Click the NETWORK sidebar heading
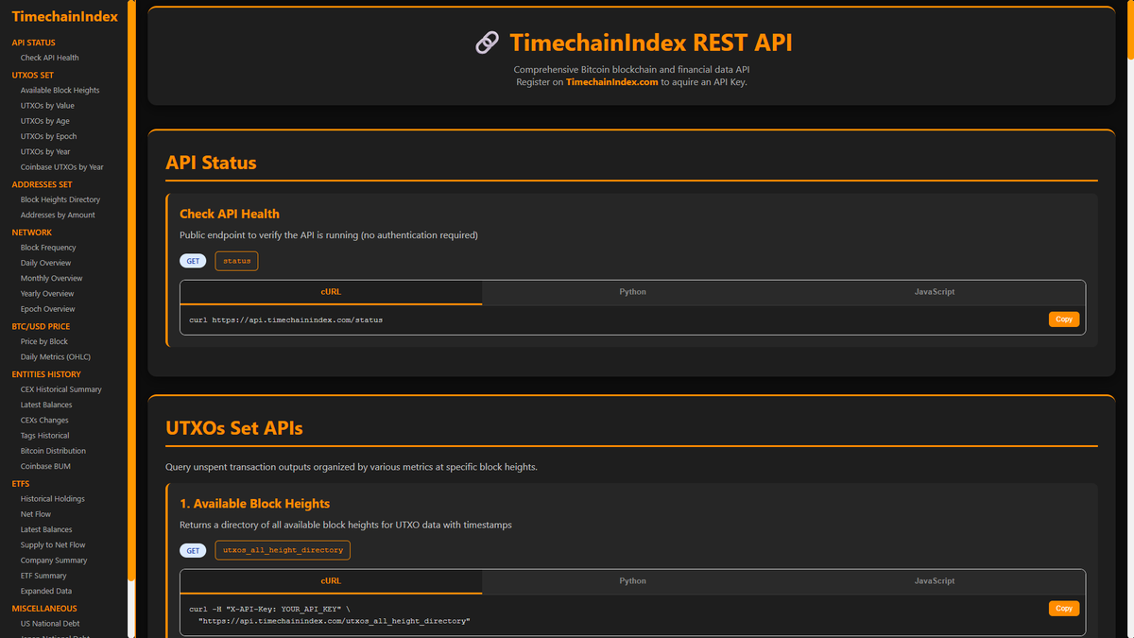 click(x=32, y=233)
